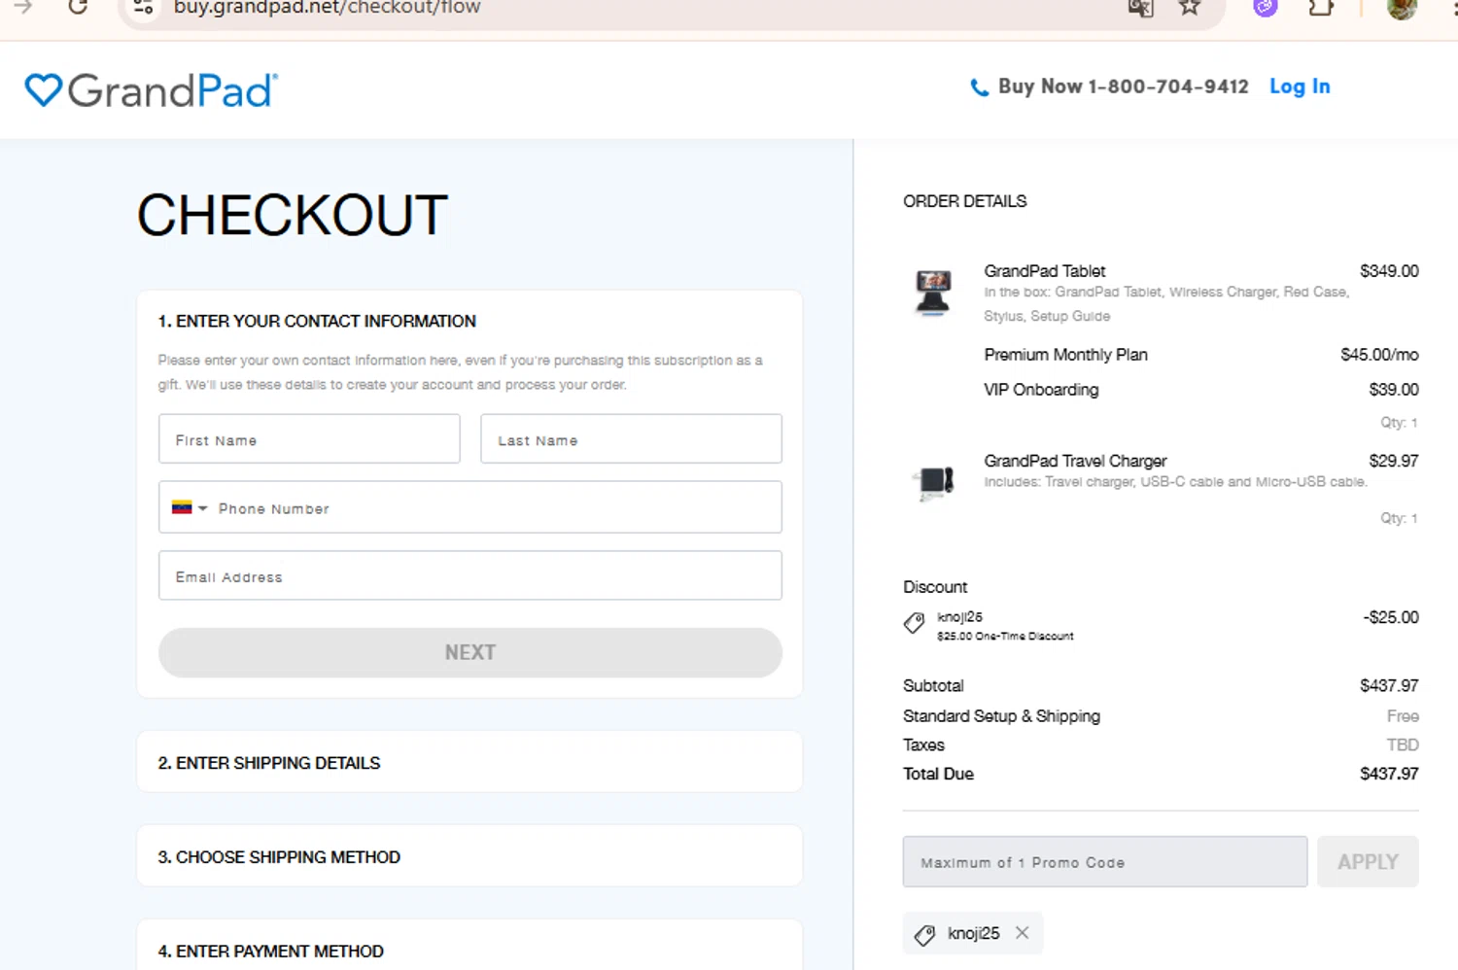Open the browser profile avatar
The image size is (1458, 970).
point(1401,8)
